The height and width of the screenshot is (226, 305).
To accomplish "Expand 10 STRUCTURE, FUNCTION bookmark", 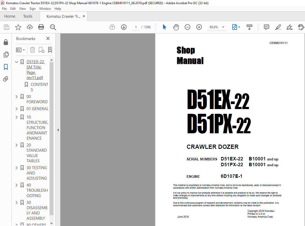I will point(17,117).
